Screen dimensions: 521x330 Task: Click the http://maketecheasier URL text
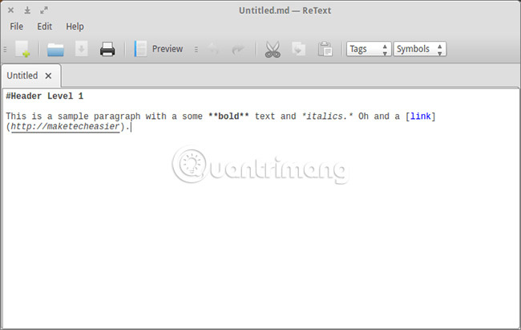[65, 127]
